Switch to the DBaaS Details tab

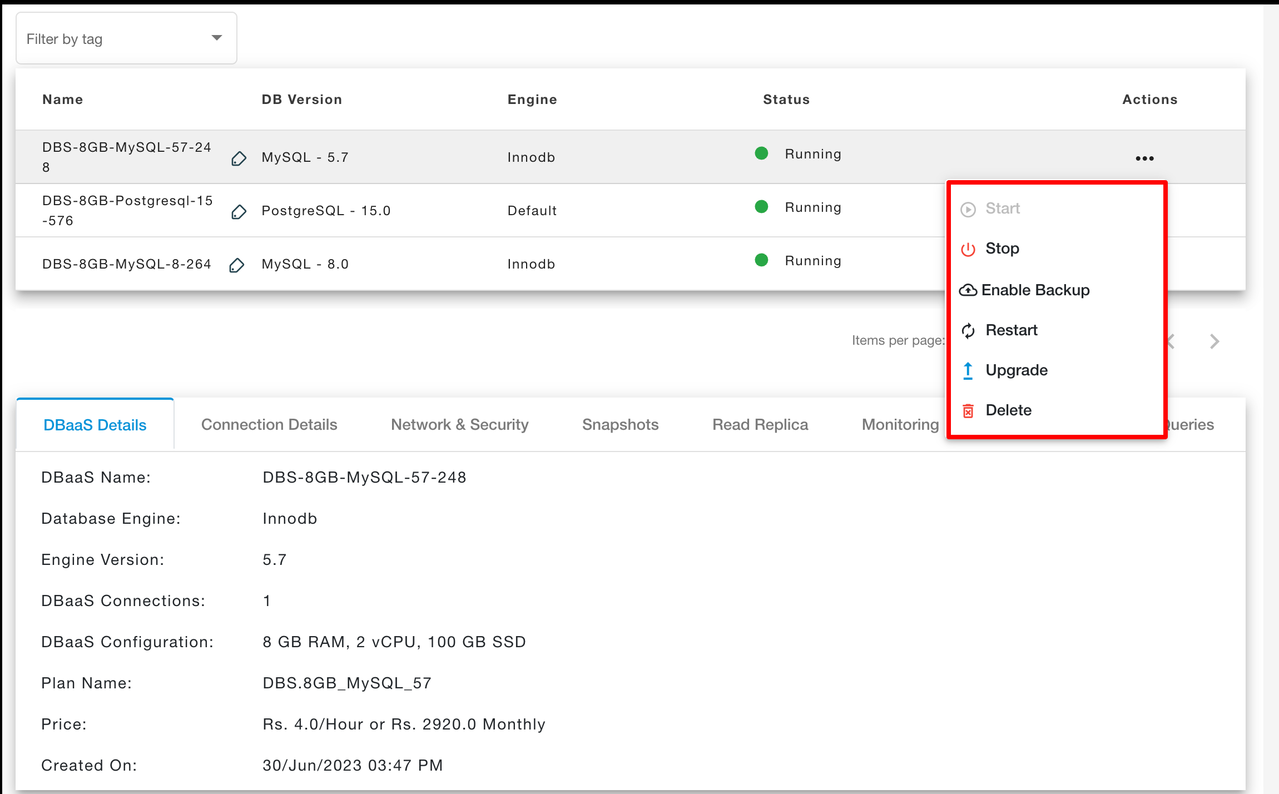point(95,425)
